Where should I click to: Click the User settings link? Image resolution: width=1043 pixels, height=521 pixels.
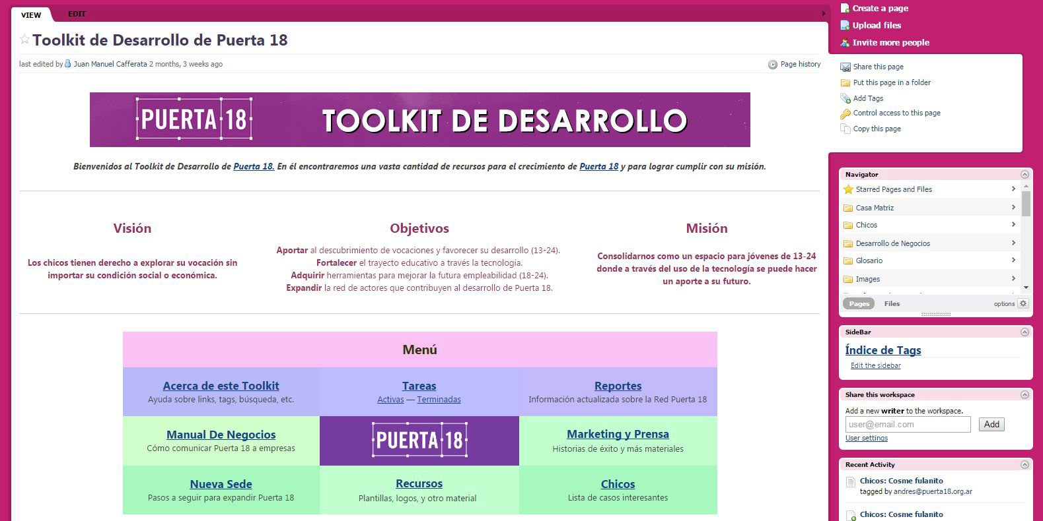coord(867,438)
